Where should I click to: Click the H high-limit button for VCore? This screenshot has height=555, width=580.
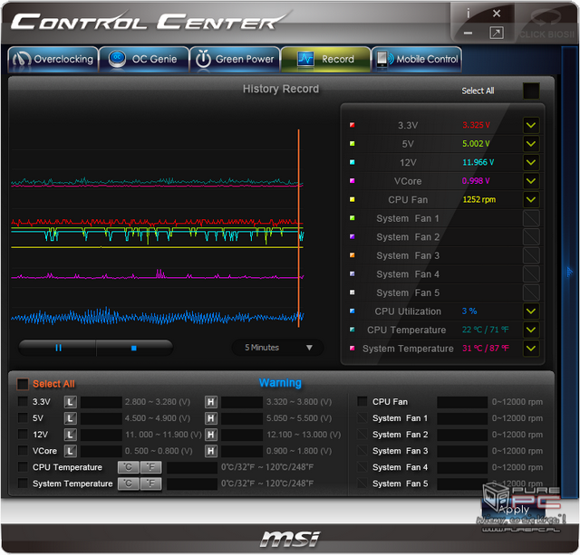pyautogui.click(x=211, y=451)
